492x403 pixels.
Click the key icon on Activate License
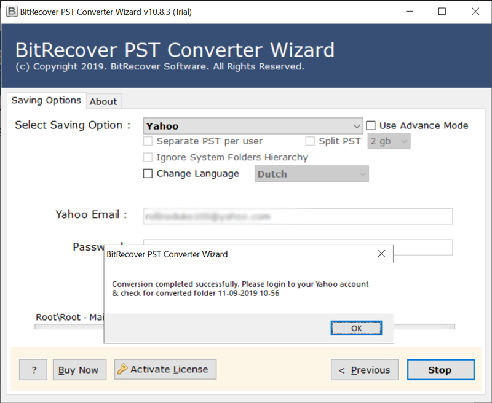122,369
